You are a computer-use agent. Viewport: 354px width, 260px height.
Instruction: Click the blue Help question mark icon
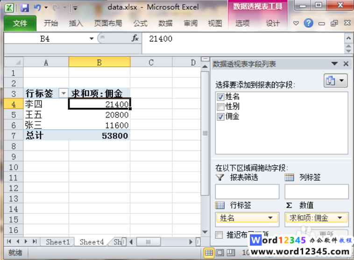click(x=308, y=23)
